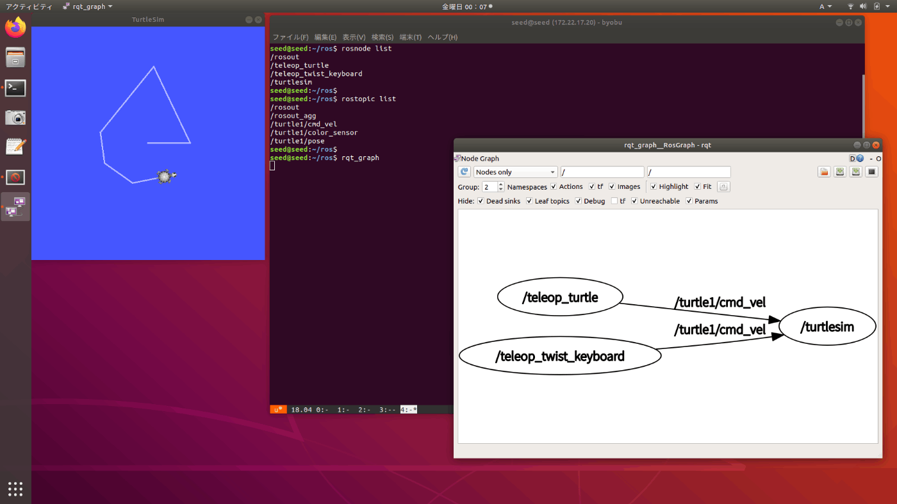This screenshot has height=504, width=897.
Task: Select the /teleop_turtle node in the graph
Action: point(560,298)
